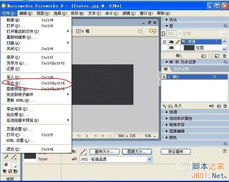Viewport: 229px width, 182px height.
Task: Switch to the 4 幅 preview tab
Action: tap(82, 31)
